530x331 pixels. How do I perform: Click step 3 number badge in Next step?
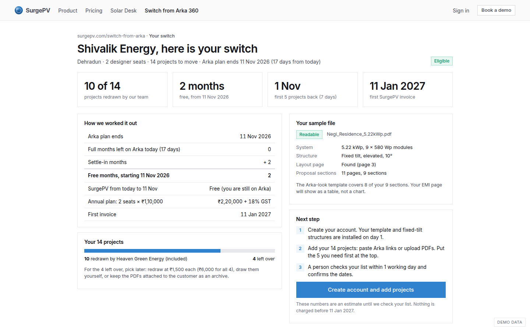tap(300, 267)
